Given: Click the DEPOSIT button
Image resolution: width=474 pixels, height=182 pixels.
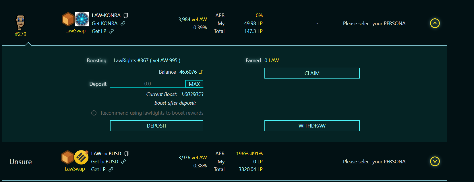Looking at the screenshot, I should (157, 126).
